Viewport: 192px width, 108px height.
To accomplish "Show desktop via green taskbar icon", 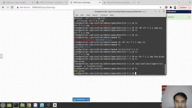I will pos(9,105).
